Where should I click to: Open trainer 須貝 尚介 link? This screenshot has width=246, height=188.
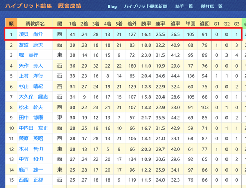coord(31,34)
